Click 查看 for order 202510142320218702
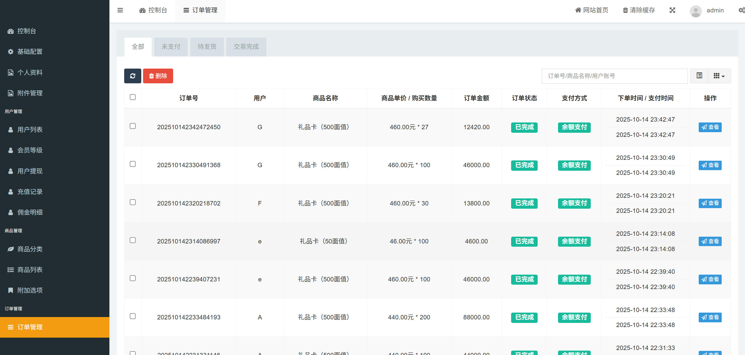This screenshot has width=745, height=355. click(x=710, y=203)
